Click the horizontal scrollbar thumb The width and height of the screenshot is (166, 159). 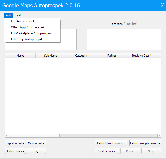pyautogui.click(x=34, y=135)
